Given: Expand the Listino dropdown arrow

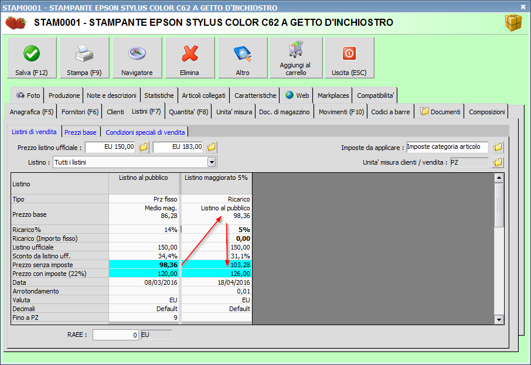Looking at the screenshot, I should click(212, 162).
